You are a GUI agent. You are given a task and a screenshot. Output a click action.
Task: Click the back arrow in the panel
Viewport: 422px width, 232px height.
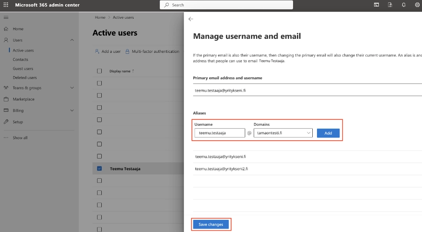click(191, 19)
